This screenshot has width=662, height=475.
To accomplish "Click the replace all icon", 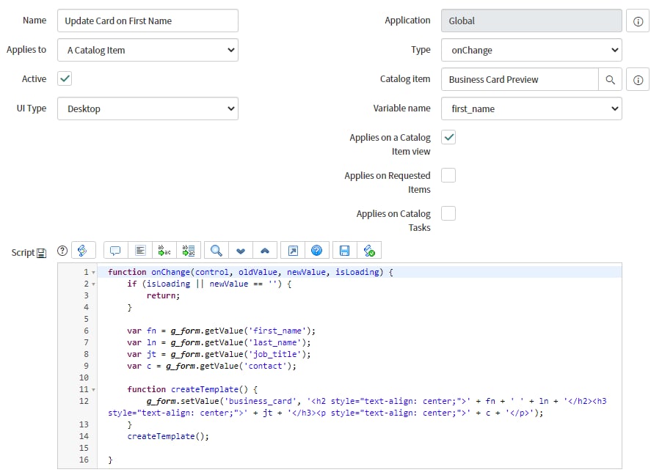I will pos(189,251).
